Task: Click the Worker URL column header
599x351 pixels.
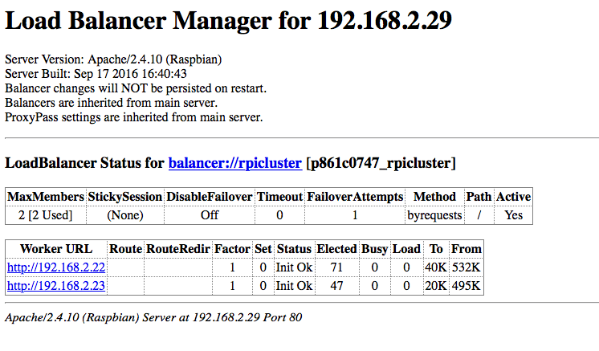Action: click(x=56, y=249)
